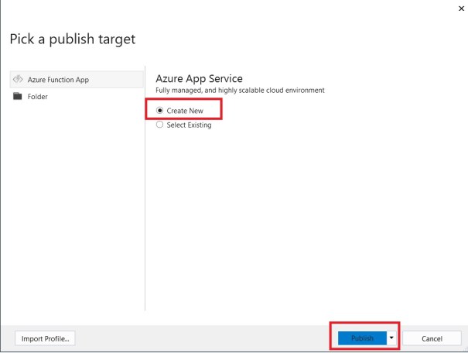Click the blue Publish button

(x=362, y=338)
